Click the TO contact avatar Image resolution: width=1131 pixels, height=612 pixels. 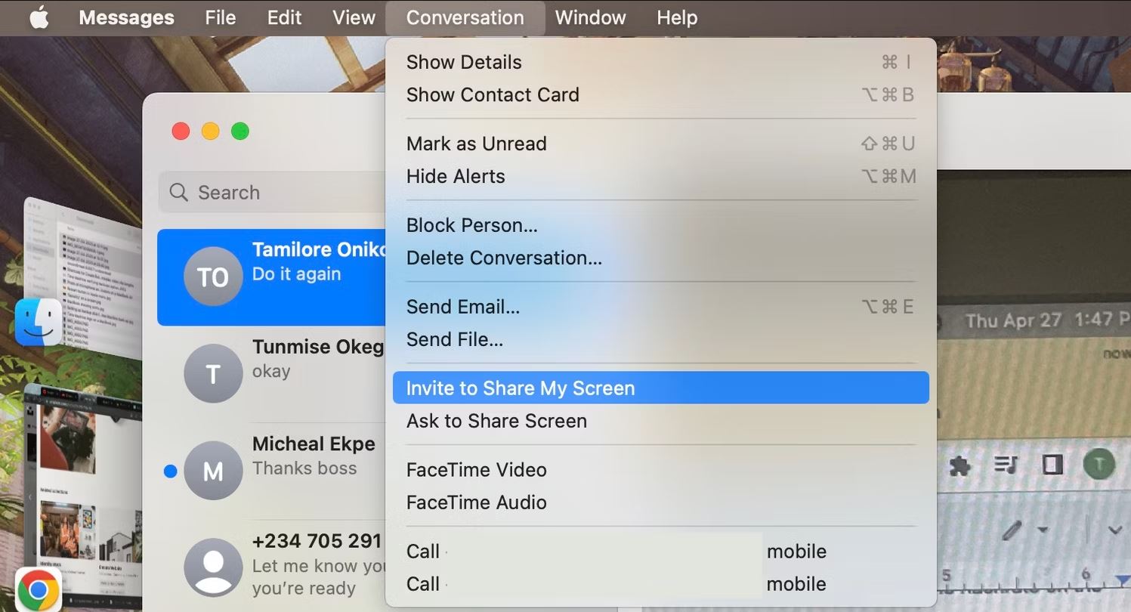[213, 277]
